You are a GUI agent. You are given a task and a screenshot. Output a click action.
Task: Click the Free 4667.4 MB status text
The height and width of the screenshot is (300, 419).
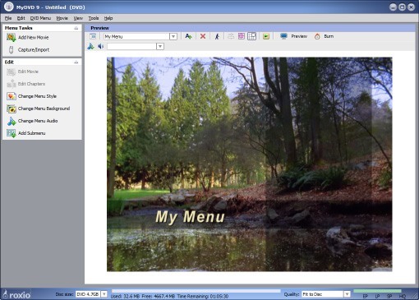159,297
